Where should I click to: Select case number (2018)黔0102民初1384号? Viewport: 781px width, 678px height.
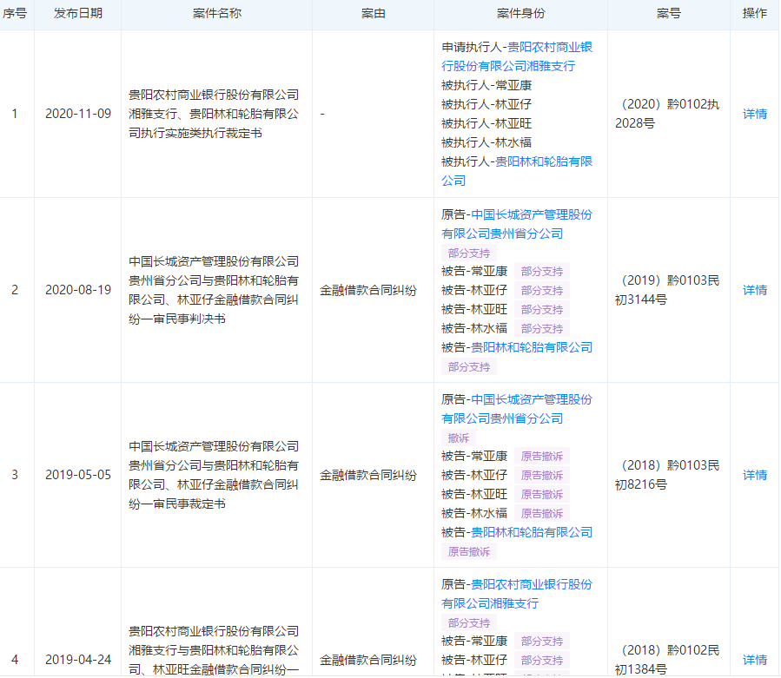pos(667,660)
